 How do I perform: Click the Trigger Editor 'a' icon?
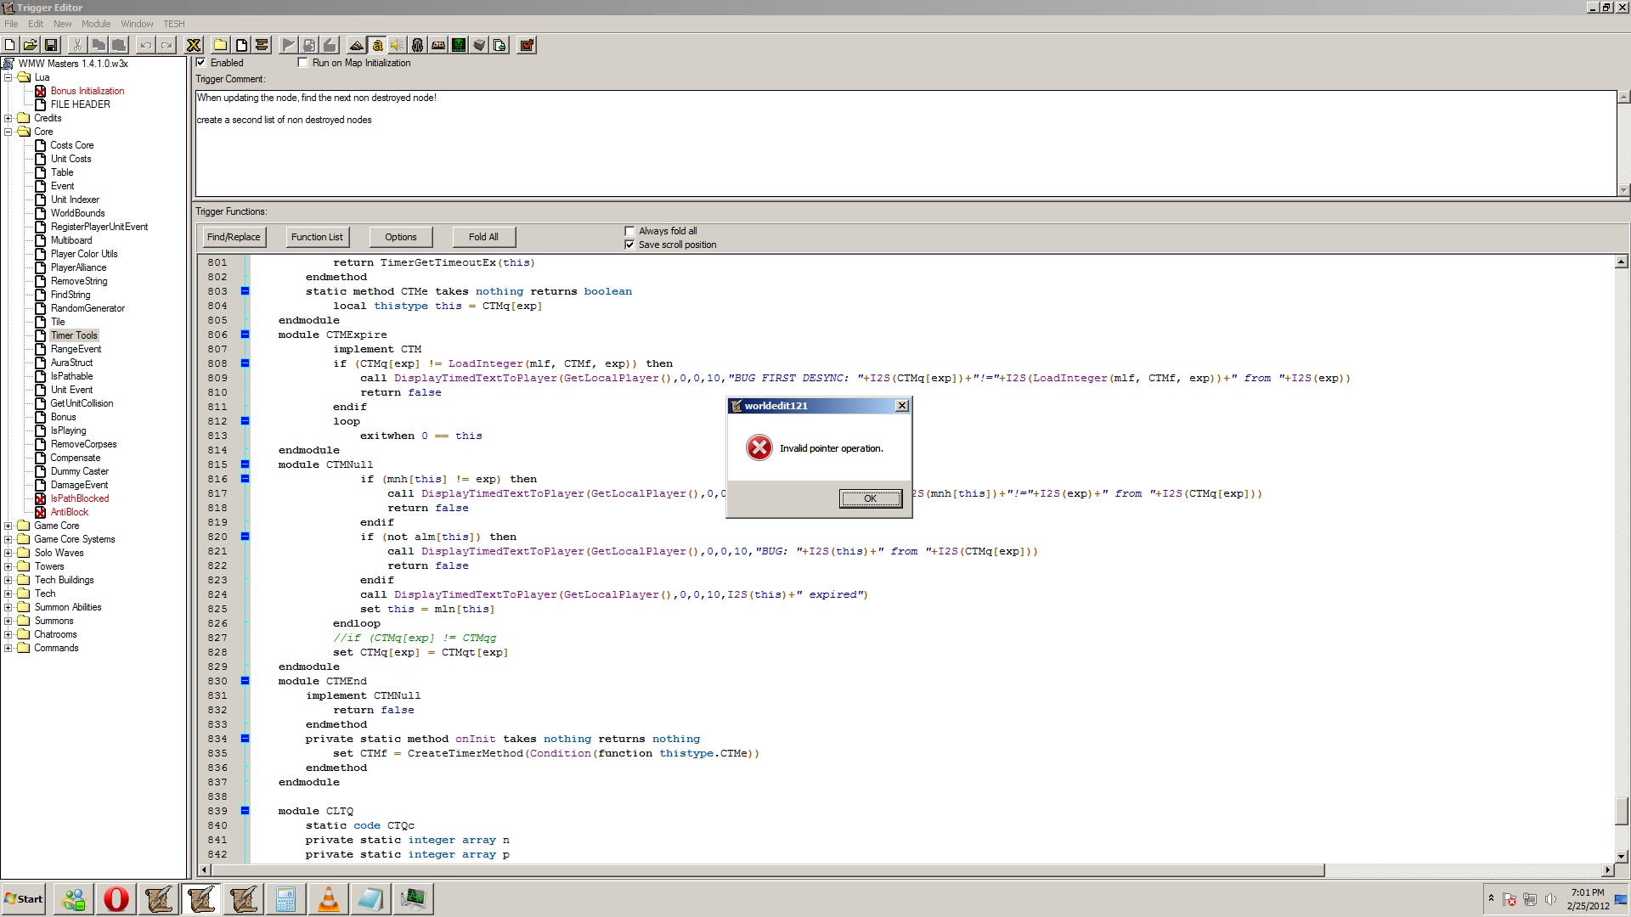pos(377,45)
